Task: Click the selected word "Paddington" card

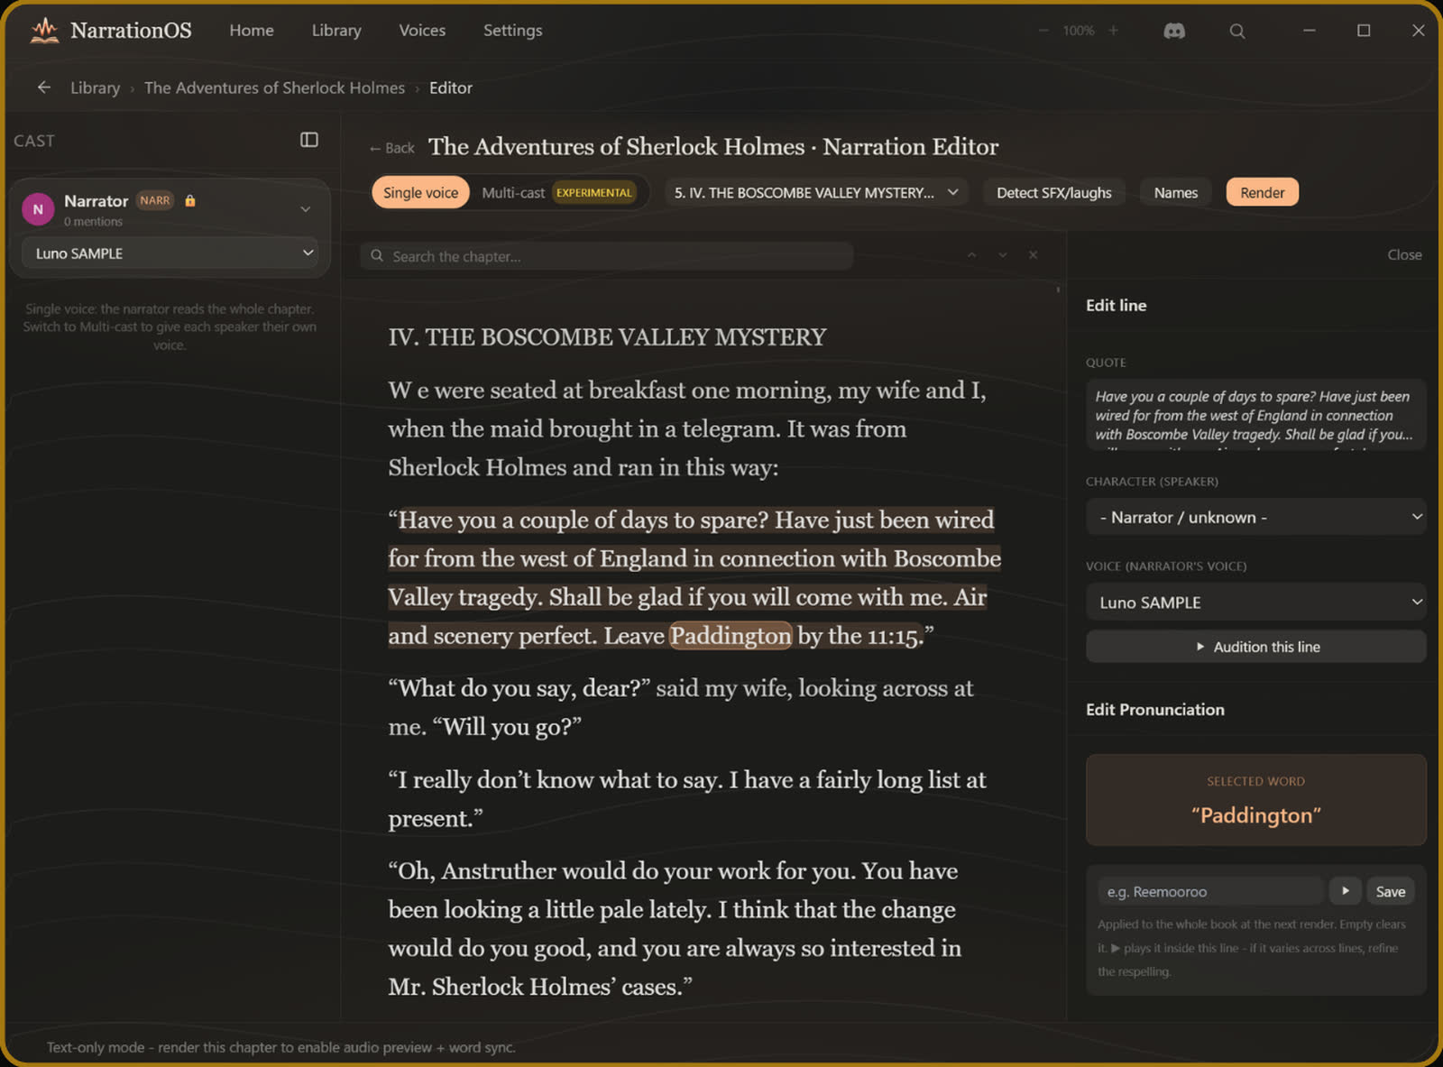Action: click(x=1255, y=800)
